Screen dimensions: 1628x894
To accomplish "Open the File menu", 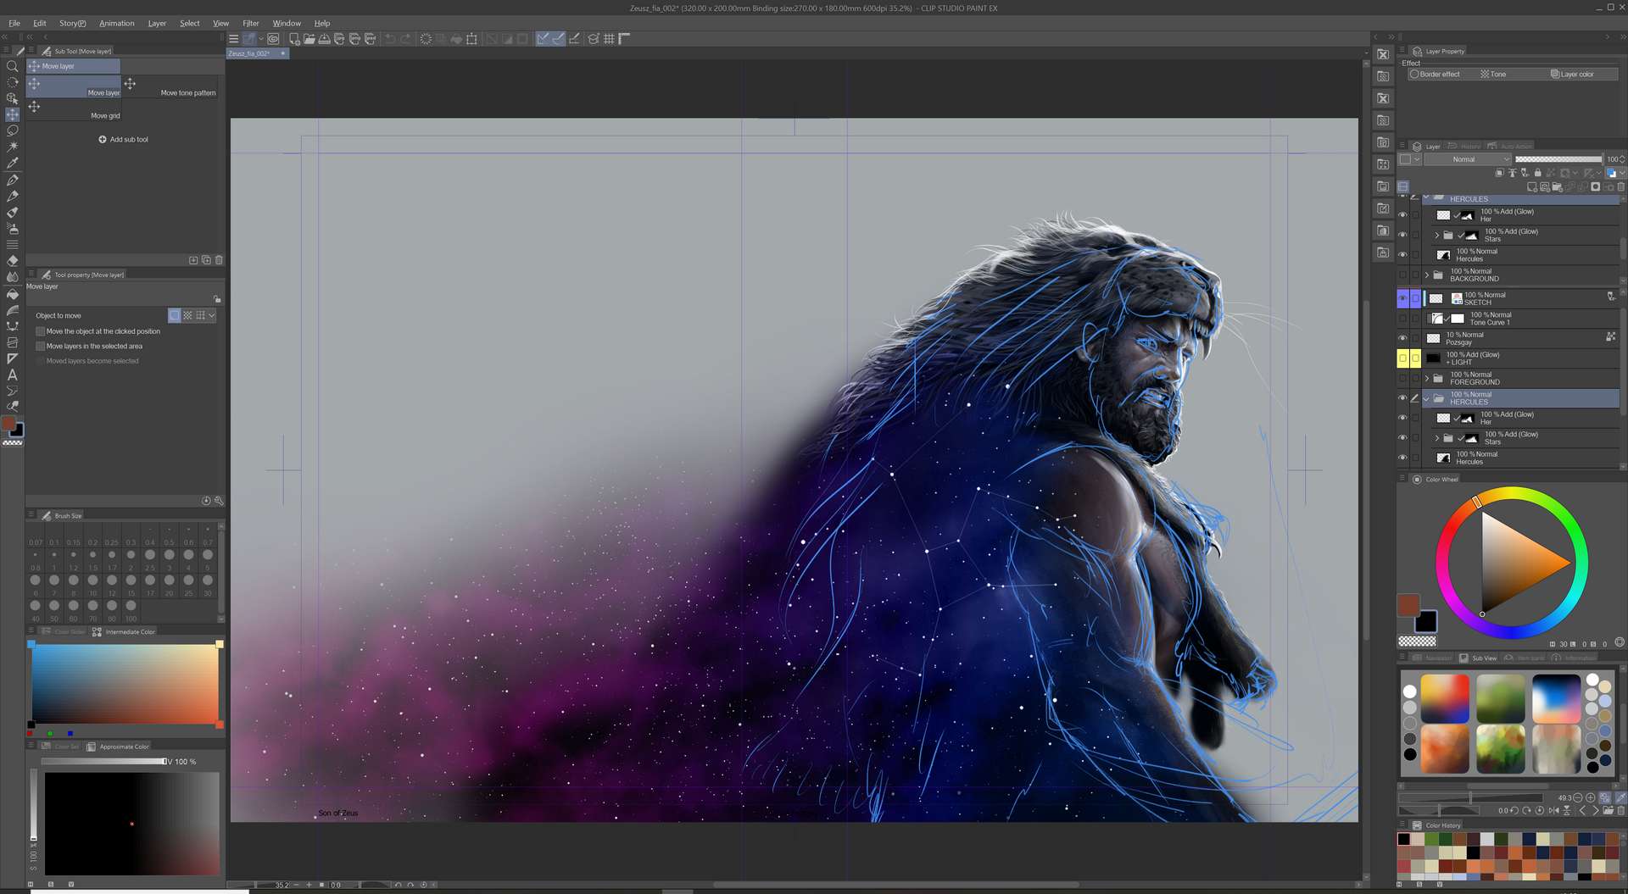I will (14, 23).
